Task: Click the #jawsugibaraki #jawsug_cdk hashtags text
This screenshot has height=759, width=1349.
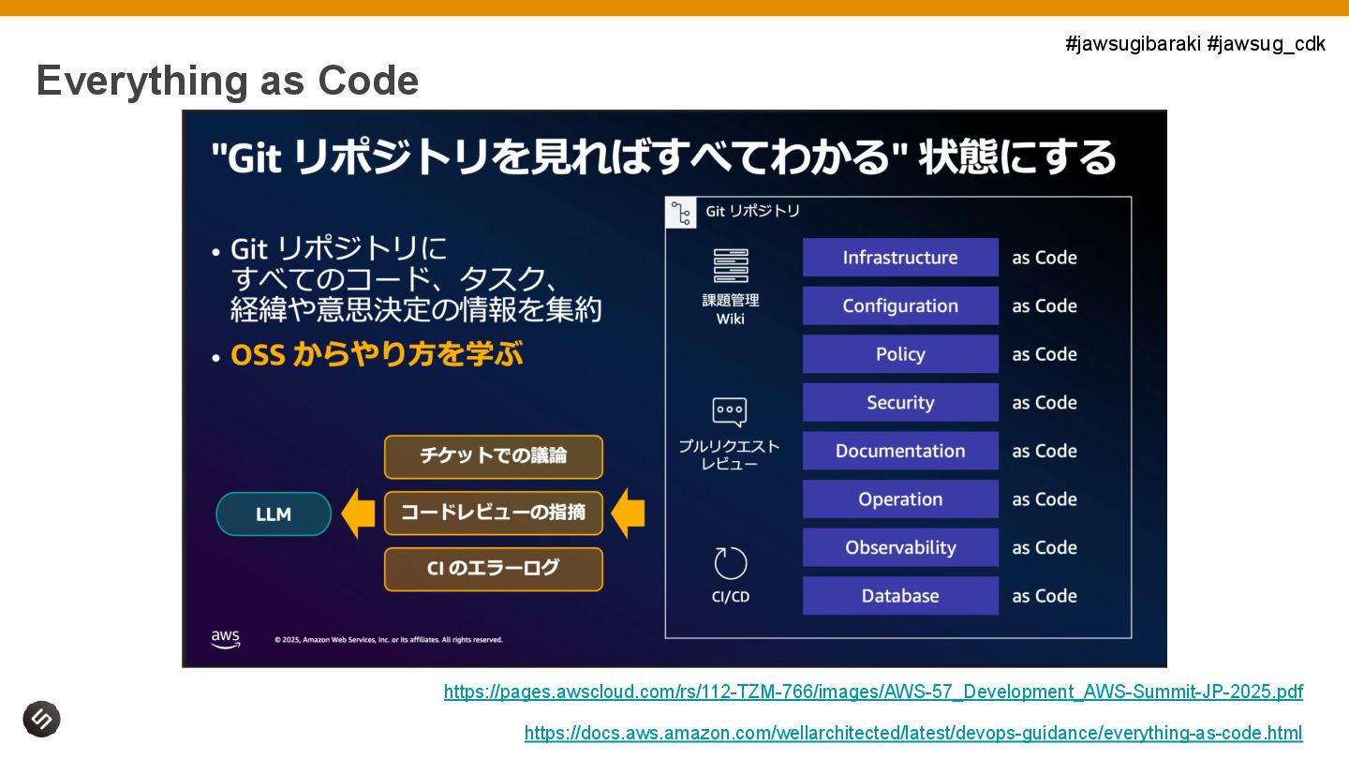Action: click(x=1195, y=43)
